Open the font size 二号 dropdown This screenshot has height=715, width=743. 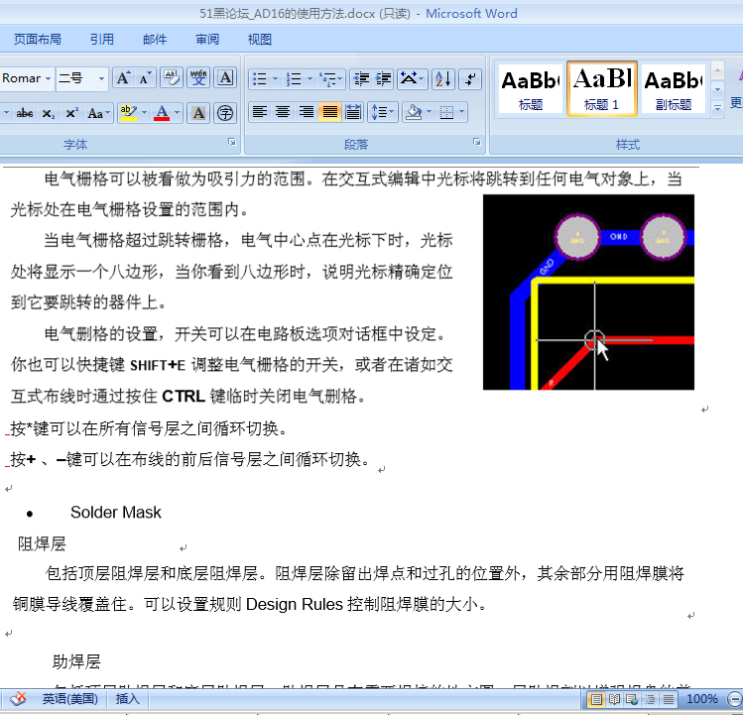101,78
